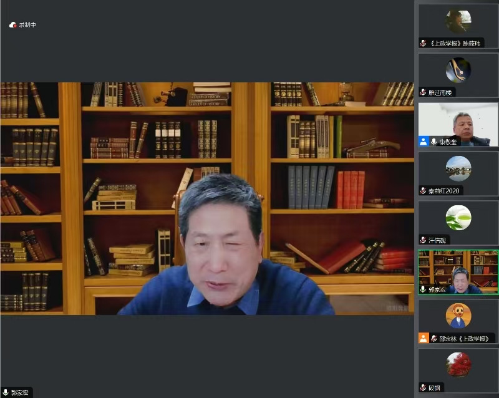Click the mic icon at the main video's bottom-left
499x398 pixels.
[x=6, y=392]
